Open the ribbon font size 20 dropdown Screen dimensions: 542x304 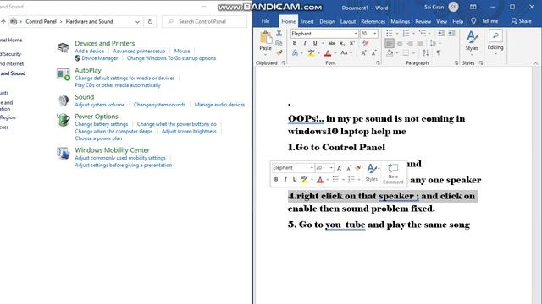coord(375,34)
